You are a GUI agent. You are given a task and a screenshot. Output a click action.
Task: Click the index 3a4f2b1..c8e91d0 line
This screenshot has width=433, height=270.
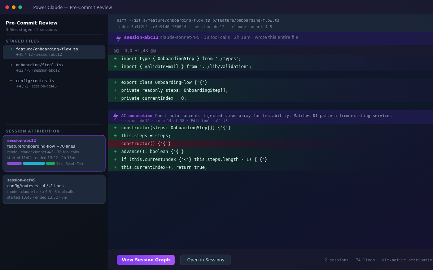click(194, 27)
